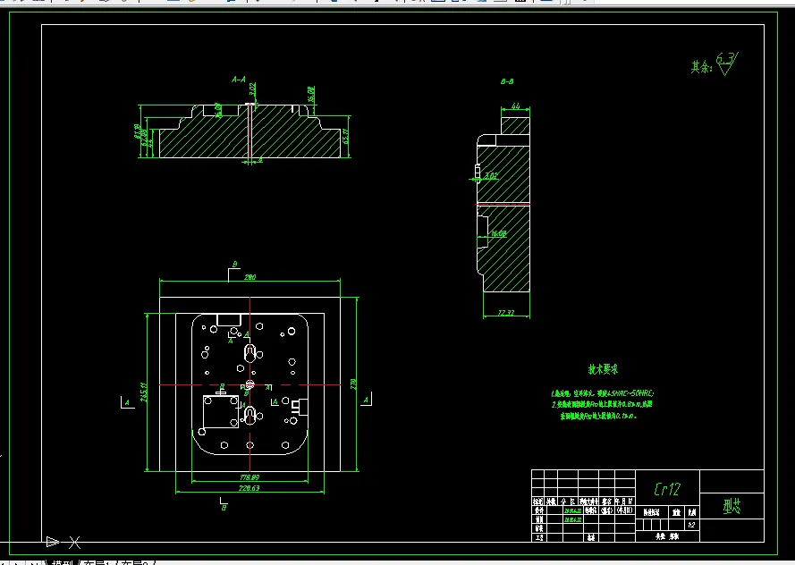
Task: Select the bottom B cutting-plane marker
Action: pos(224,504)
